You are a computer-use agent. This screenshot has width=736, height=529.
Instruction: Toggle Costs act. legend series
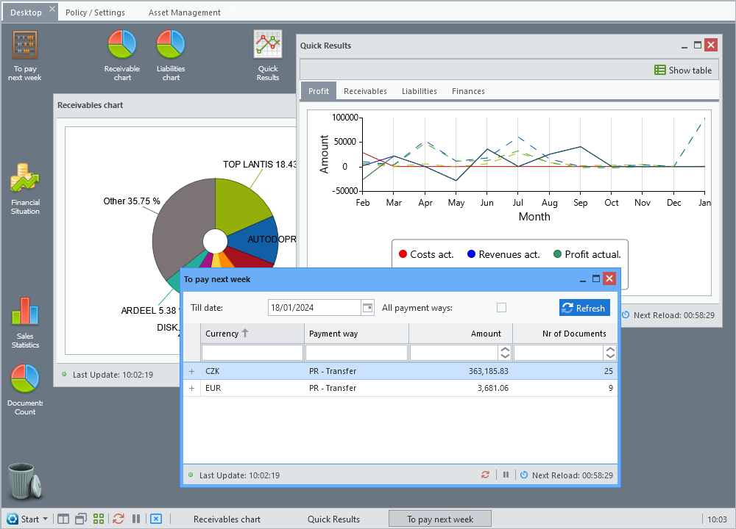pos(425,254)
